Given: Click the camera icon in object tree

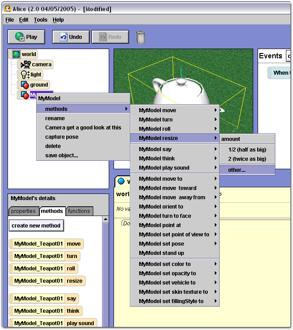Looking at the screenshot, I should coord(26,64).
